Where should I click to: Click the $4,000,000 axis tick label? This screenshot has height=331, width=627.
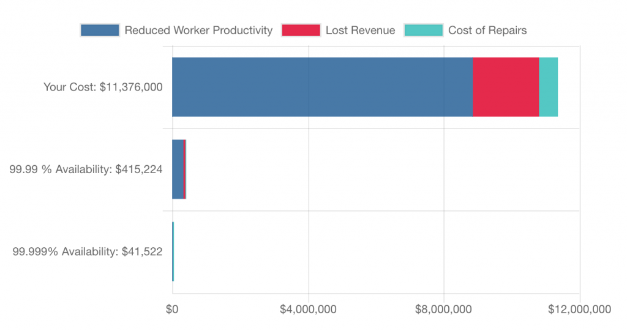click(x=308, y=310)
